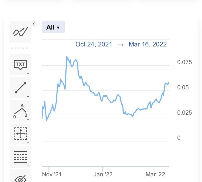Select the horizontal dashed lines Fibonacci tool

pyautogui.click(x=20, y=157)
